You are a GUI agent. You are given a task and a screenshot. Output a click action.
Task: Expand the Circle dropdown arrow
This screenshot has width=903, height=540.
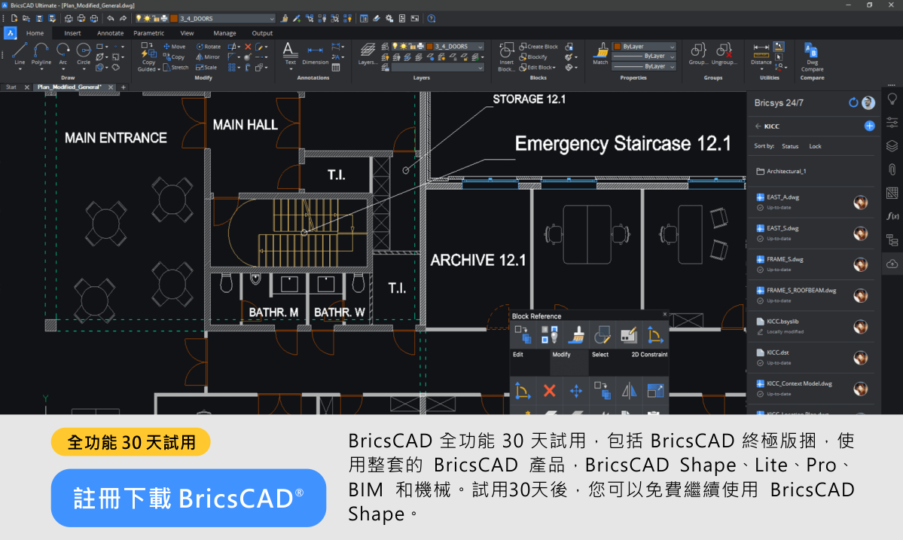pyautogui.click(x=84, y=69)
